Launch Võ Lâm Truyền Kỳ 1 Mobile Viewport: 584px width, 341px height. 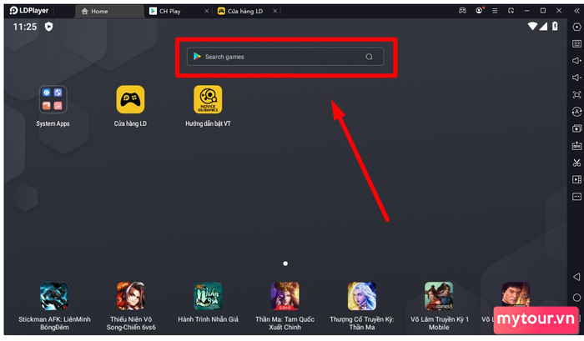(x=439, y=296)
